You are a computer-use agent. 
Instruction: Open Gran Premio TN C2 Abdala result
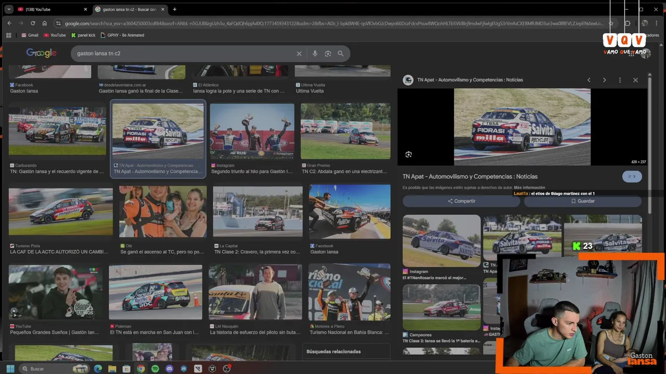coord(345,131)
